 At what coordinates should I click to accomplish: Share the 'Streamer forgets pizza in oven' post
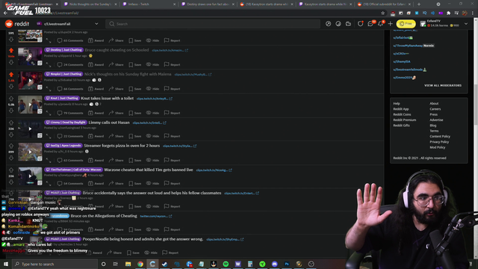coord(117,161)
